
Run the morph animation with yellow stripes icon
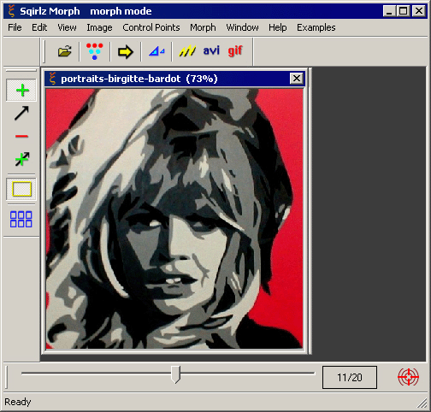(187, 51)
